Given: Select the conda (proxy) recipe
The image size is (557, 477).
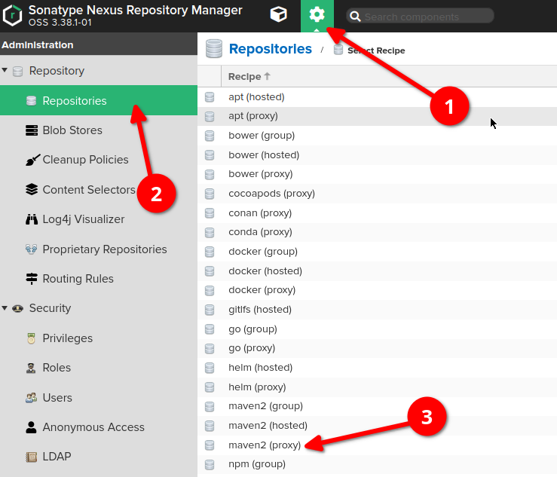Looking at the screenshot, I should click(378, 232).
